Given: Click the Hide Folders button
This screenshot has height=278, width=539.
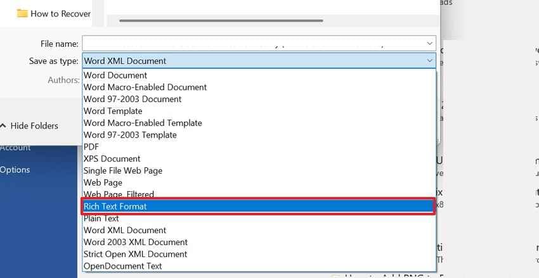Looking at the screenshot, I should coord(29,126).
